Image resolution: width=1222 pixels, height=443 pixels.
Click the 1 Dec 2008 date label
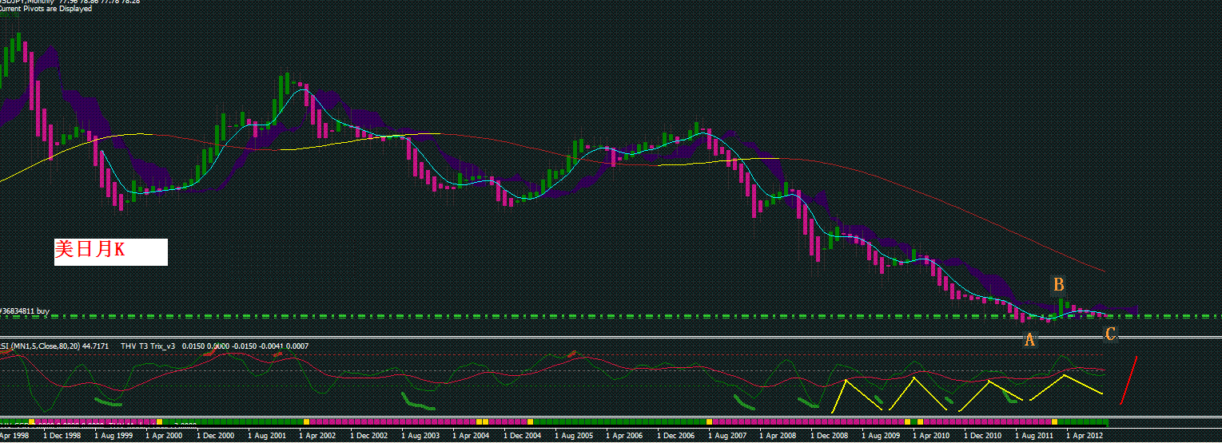pos(829,437)
